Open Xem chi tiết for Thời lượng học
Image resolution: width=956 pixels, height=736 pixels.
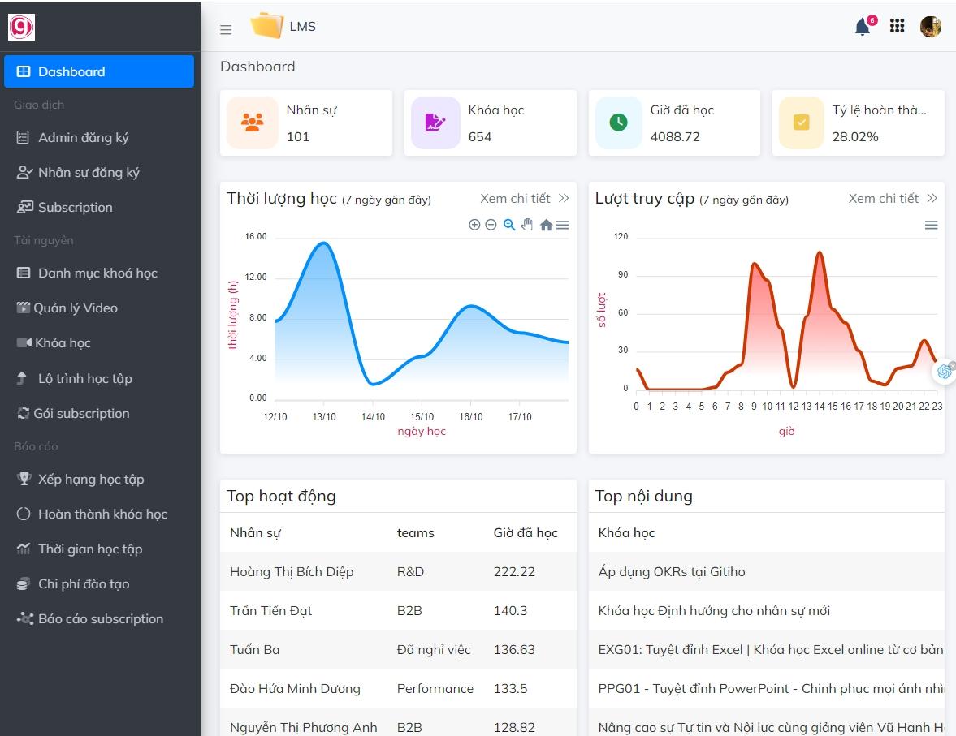517,197
